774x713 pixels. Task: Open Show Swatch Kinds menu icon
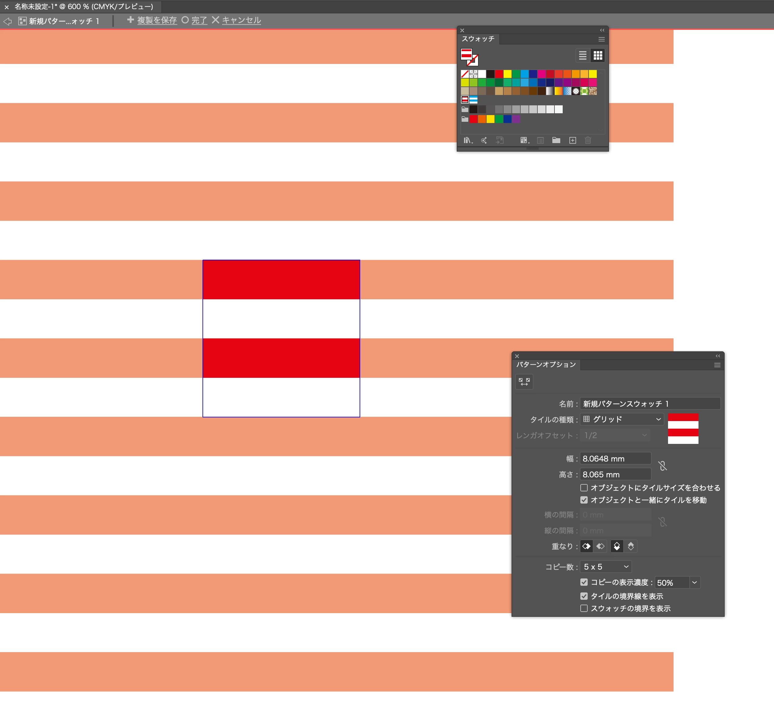pos(524,140)
